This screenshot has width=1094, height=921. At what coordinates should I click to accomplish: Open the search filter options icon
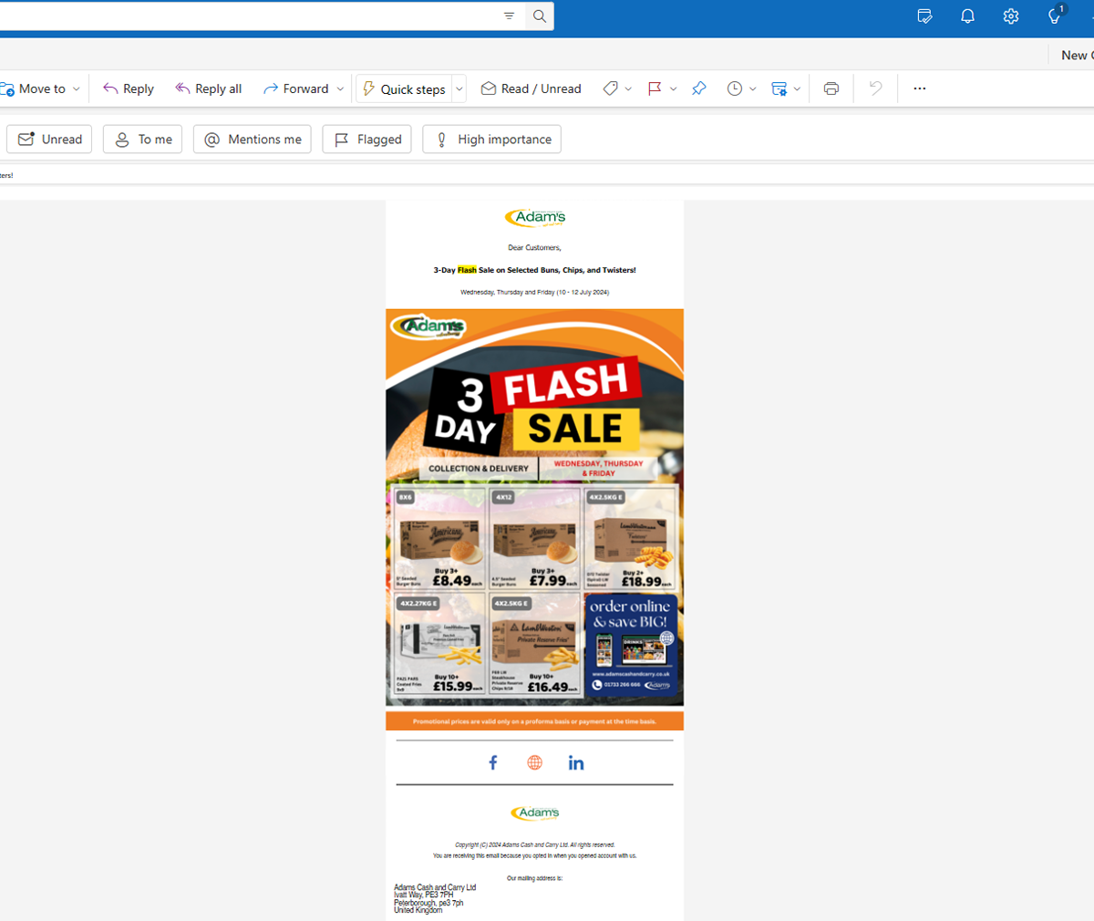509,16
